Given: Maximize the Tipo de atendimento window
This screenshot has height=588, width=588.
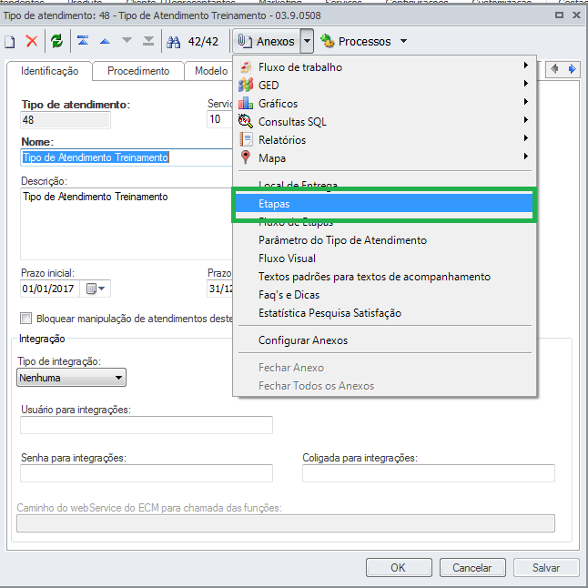Looking at the screenshot, I should (559, 15).
